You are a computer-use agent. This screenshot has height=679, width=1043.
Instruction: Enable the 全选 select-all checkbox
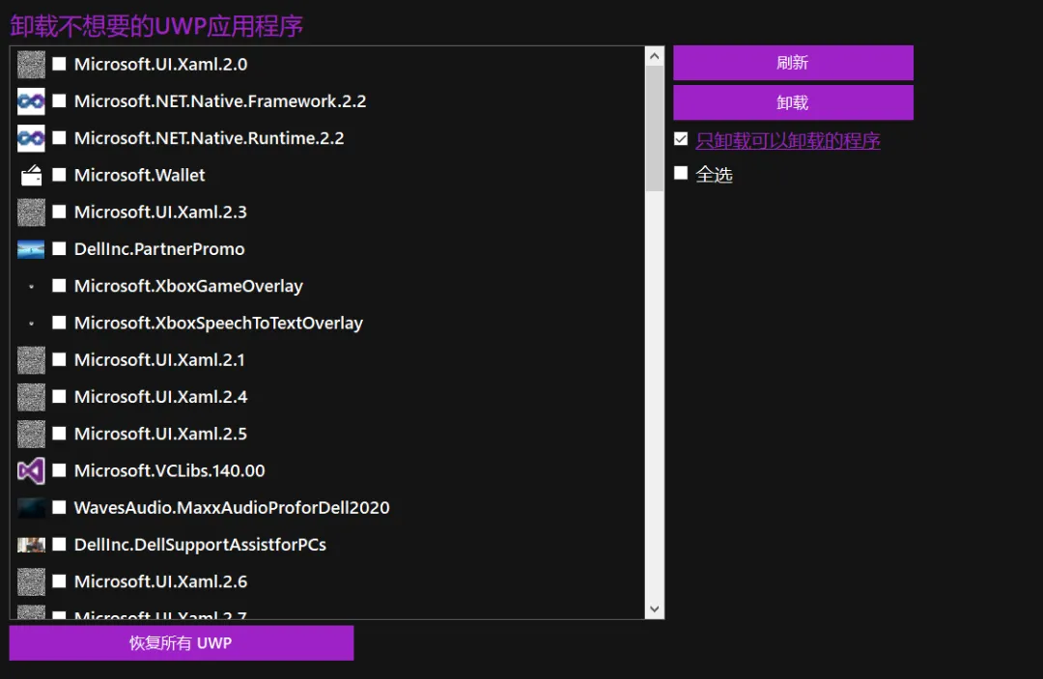pos(681,174)
